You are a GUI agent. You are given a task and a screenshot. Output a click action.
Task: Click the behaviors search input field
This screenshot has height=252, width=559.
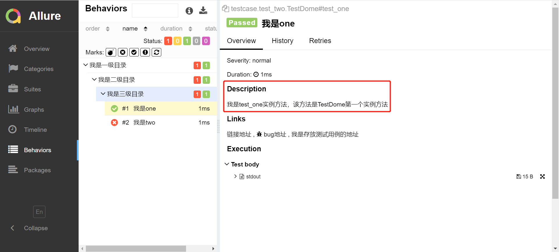coord(155,10)
